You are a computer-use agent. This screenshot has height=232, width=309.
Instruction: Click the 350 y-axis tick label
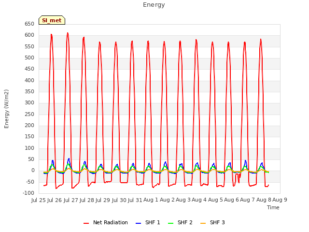29,92
